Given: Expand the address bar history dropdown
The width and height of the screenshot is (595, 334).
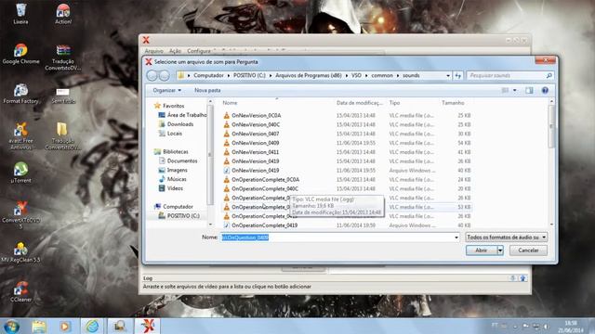Looking at the screenshot, I should [x=448, y=75].
